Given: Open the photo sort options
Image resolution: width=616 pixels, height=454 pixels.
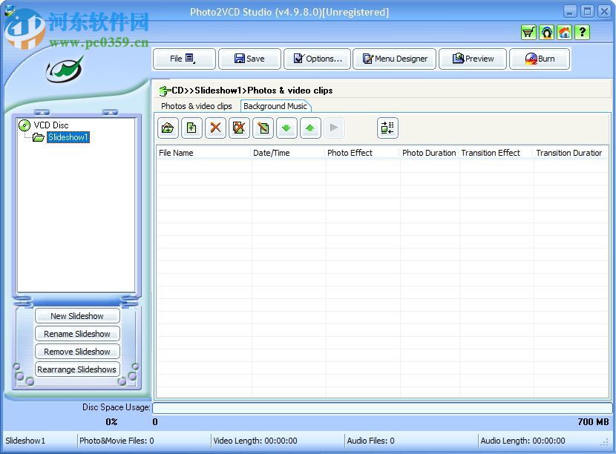Looking at the screenshot, I should (387, 128).
